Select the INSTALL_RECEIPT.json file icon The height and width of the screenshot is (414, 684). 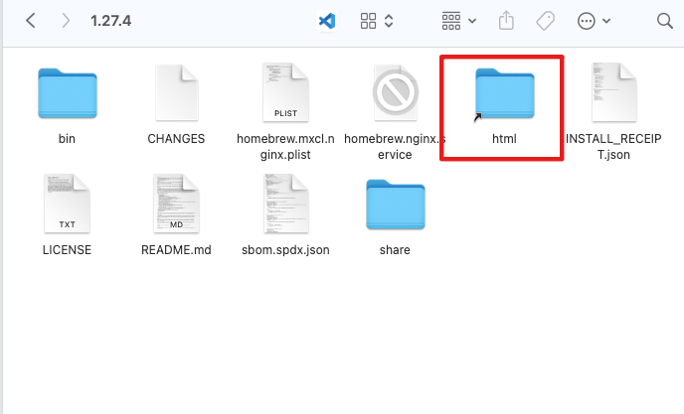(613, 92)
